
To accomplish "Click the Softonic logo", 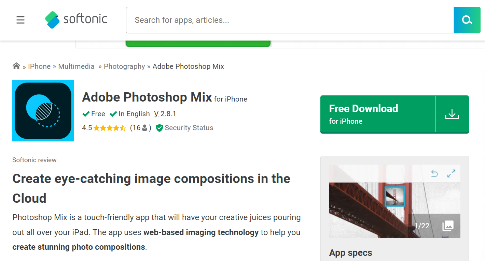I will pos(76,19).
